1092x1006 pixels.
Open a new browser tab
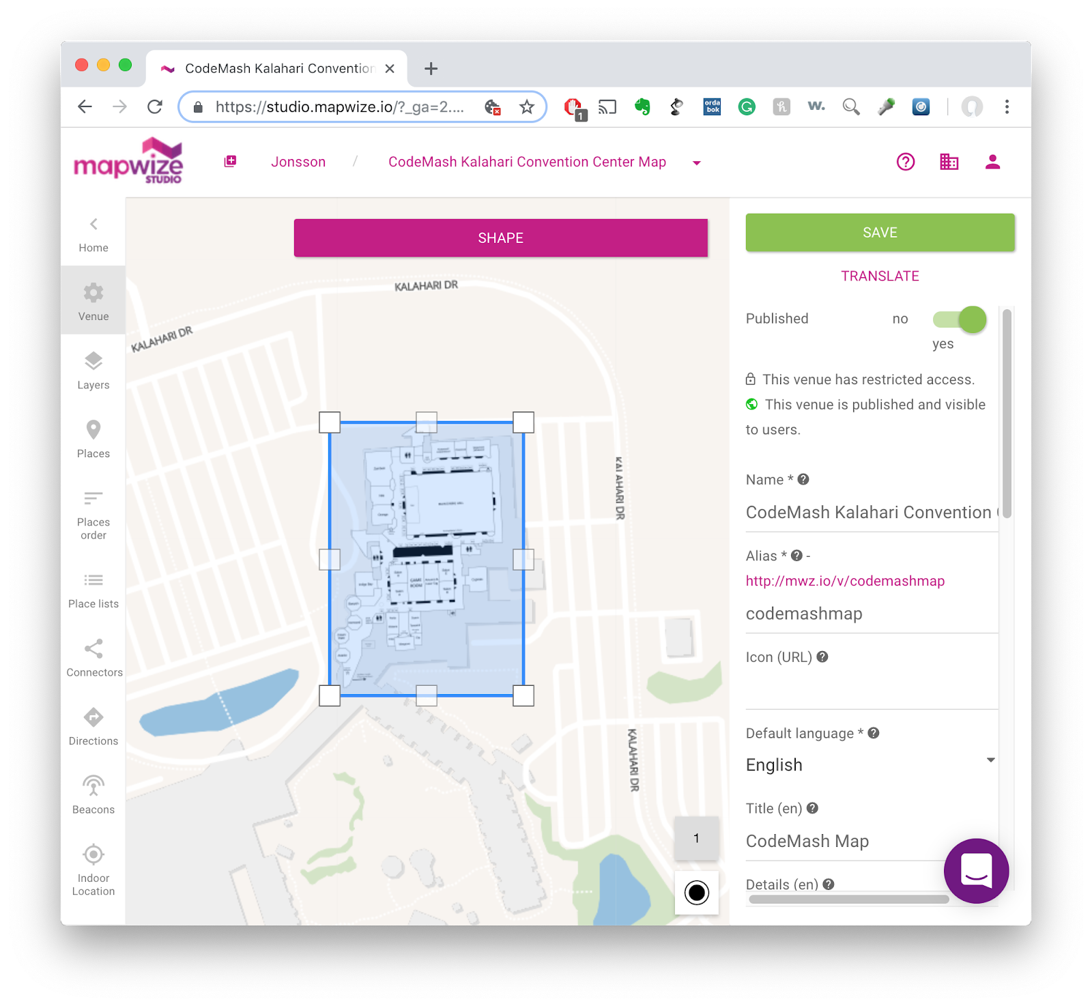point(431,68)
